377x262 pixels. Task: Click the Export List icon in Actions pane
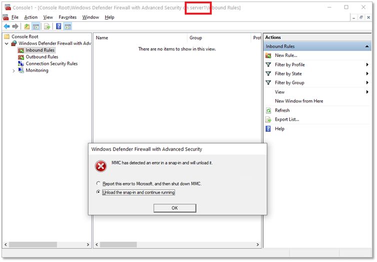click(268, 119)
